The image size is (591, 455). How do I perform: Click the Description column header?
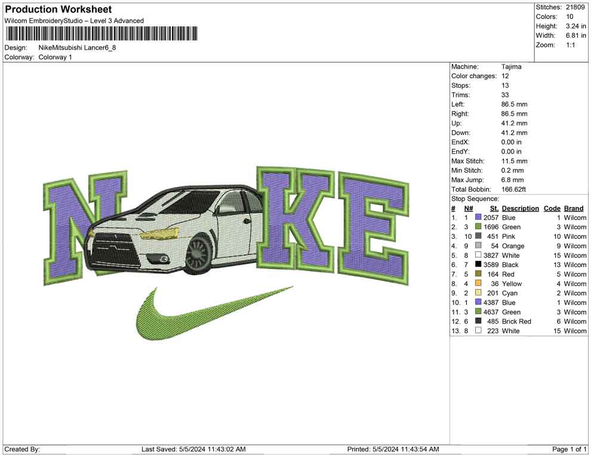(x=520, y=208)
